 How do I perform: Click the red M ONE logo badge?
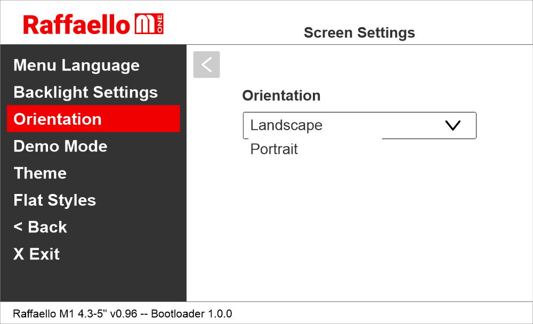[150, 25]
